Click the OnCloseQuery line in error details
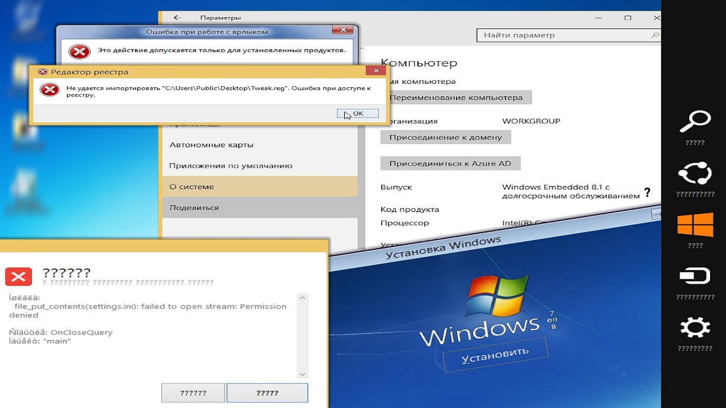The height and width of the screenshot is (408, 726). coord(61,333)
